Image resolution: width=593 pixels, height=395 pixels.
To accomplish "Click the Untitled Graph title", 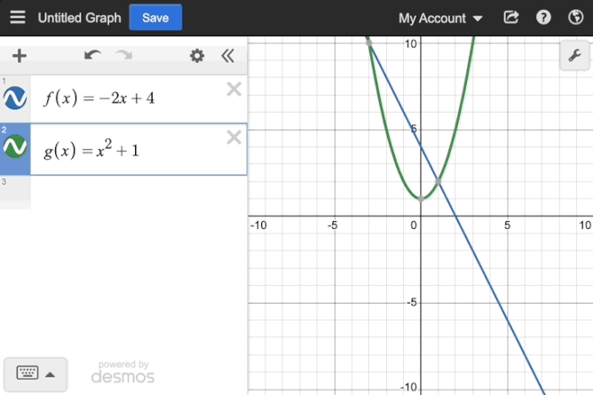I will [x=79, y=18].
